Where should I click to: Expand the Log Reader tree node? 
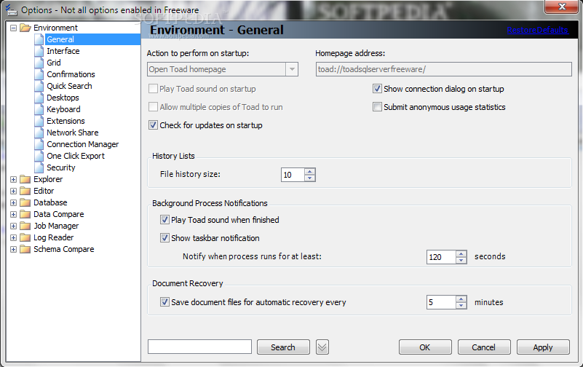coord(13,237)
